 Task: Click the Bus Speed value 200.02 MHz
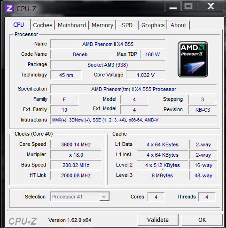click(76, 165)
